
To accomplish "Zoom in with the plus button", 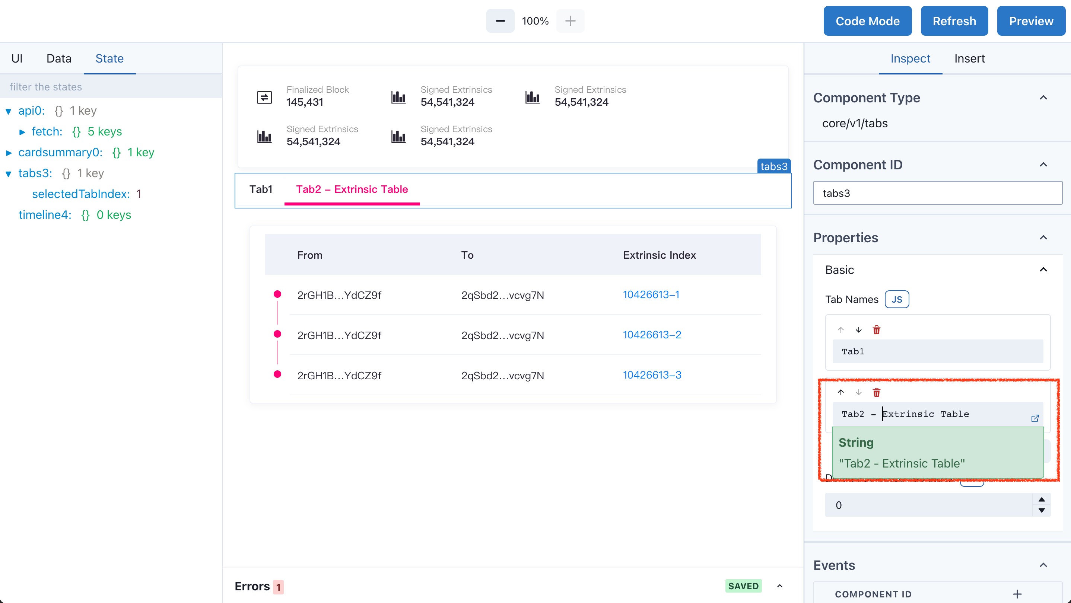I will pos(571,21).
